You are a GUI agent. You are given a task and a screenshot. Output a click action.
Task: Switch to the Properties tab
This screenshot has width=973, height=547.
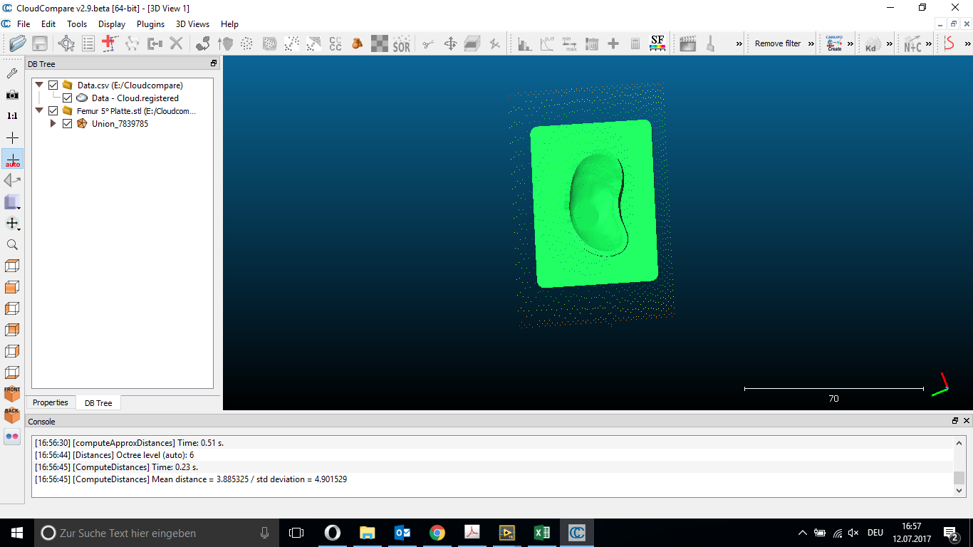pos(51,403)
